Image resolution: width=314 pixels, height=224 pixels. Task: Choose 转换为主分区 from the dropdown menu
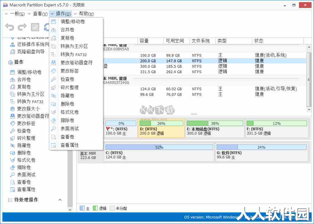[x=74, y=46]
